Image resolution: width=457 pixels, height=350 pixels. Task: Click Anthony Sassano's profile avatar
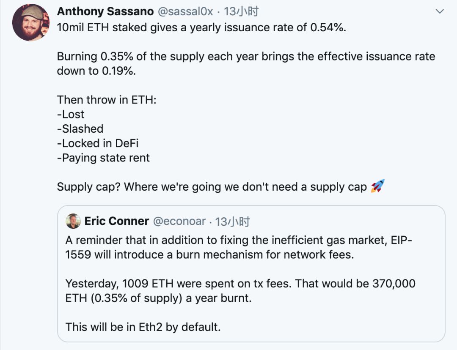click(x=32, y=23)
